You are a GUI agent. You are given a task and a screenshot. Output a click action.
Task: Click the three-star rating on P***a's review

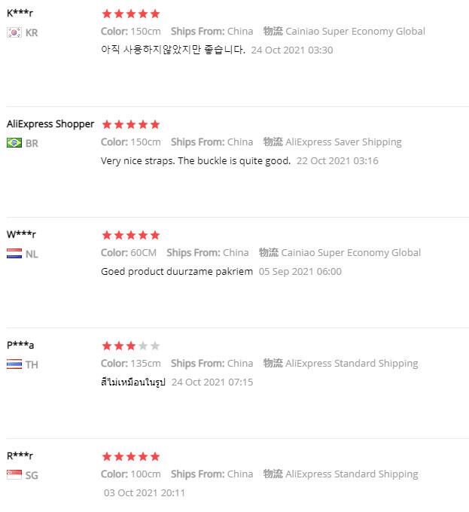tap(130, 346)
